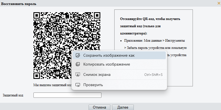This screenshot has height=110, width=221.
Task: Click the inspect icon beside Проверить
Action: (78, 85)
